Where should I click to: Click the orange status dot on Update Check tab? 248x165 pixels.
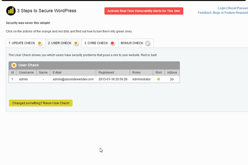pos(40,43)
